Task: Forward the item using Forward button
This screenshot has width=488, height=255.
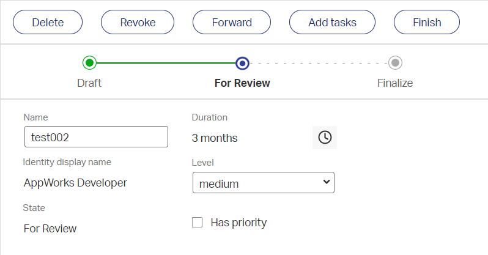Action: point(232,23)
